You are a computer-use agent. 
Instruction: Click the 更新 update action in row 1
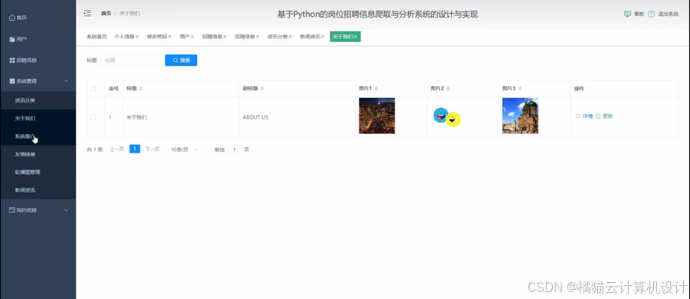(x=604, y=117)
